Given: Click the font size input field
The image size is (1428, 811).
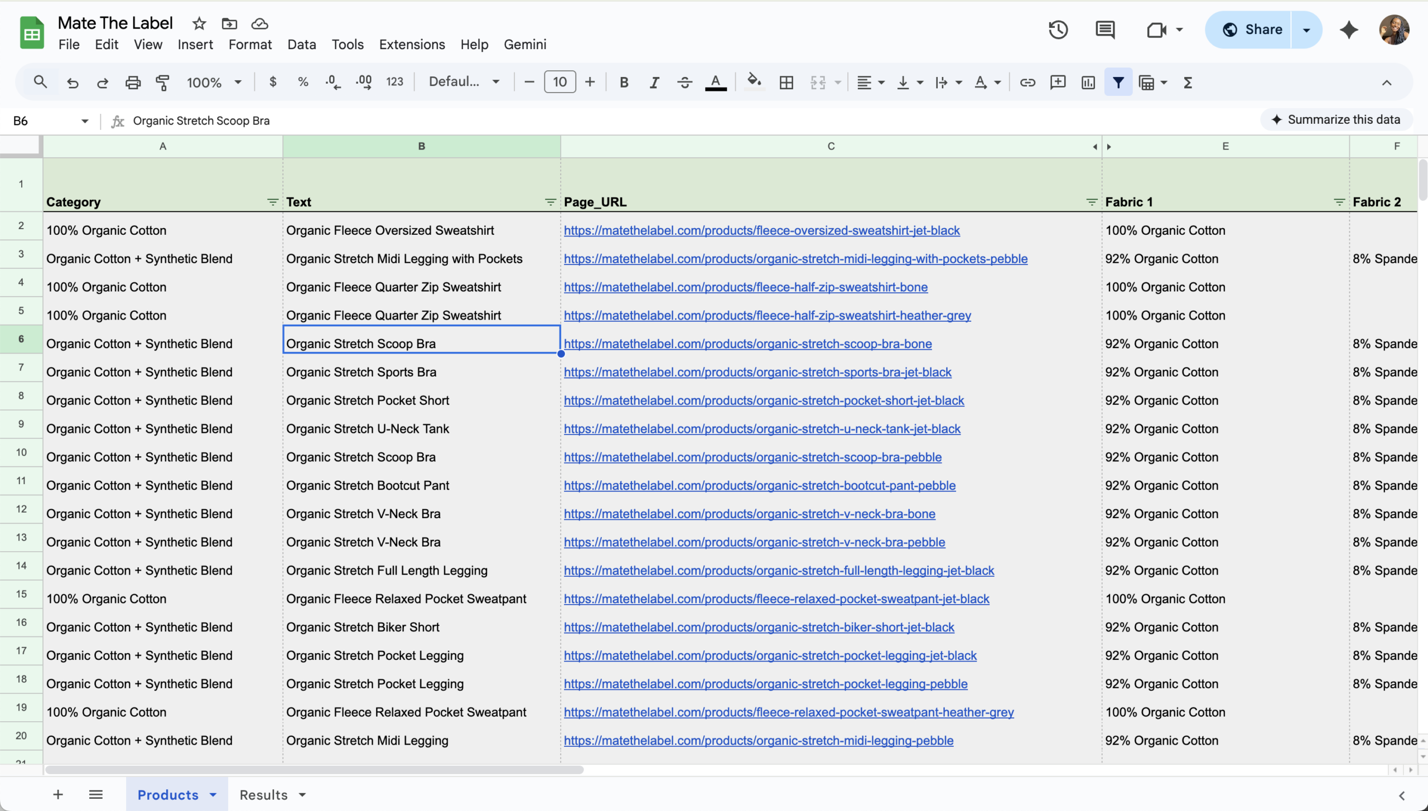Looking at the screenshot, I should click(x=559, y=82).
